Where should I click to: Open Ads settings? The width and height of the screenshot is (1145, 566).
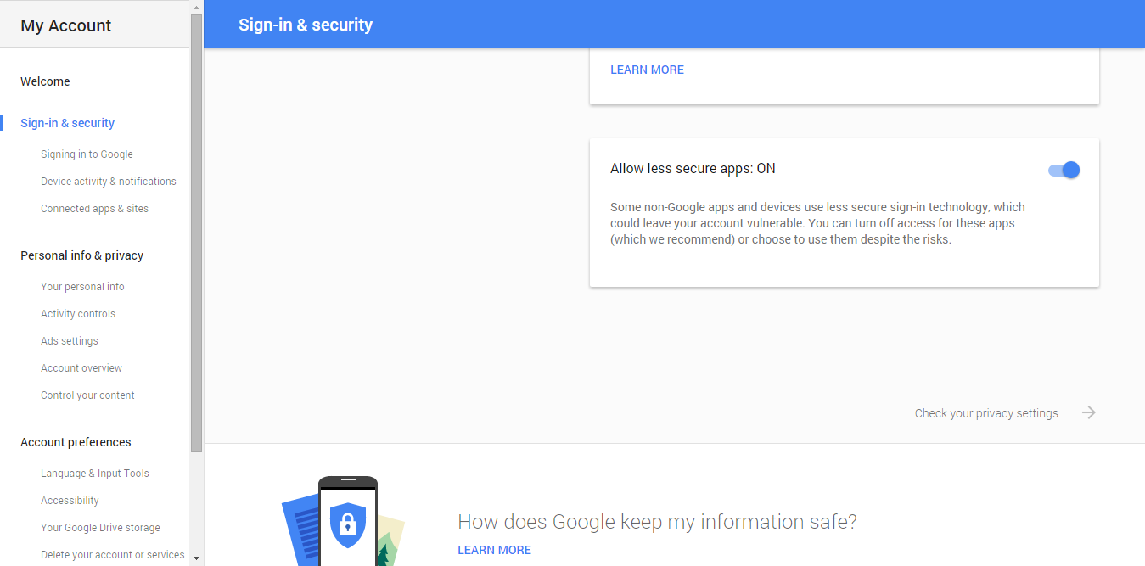[x=70, y=341]
